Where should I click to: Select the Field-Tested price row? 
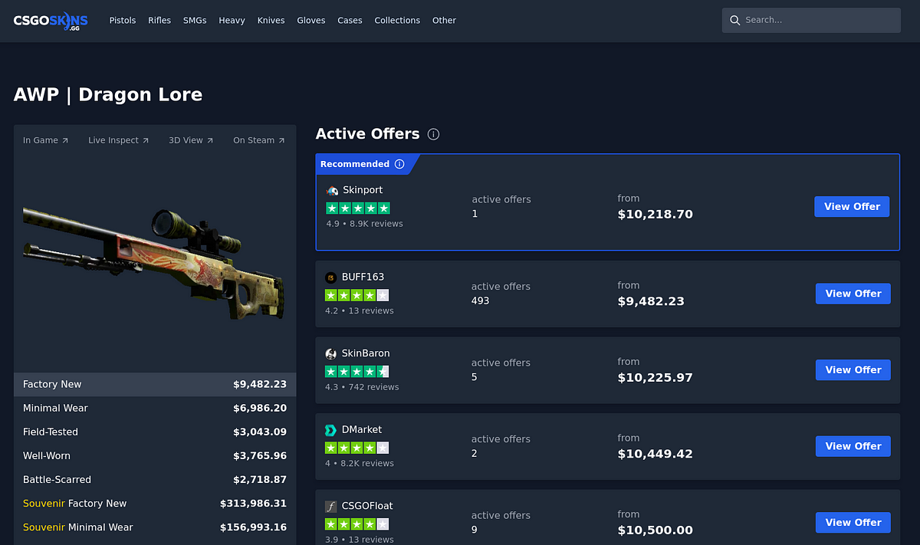[155, 432]
